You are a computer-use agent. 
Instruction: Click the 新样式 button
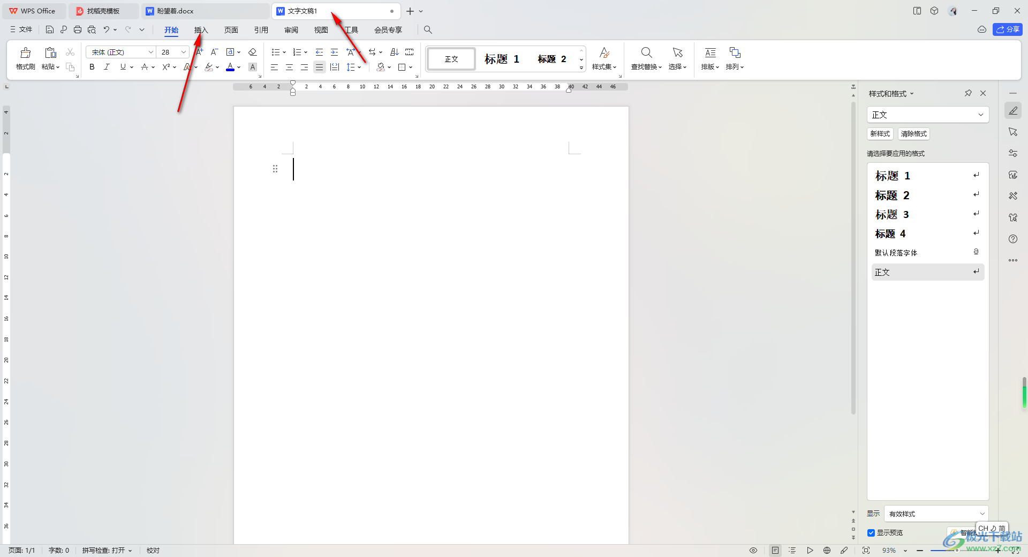[x=880, y=134]
